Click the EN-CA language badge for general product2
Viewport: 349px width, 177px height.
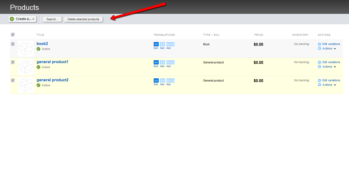[x=170, y=80]
